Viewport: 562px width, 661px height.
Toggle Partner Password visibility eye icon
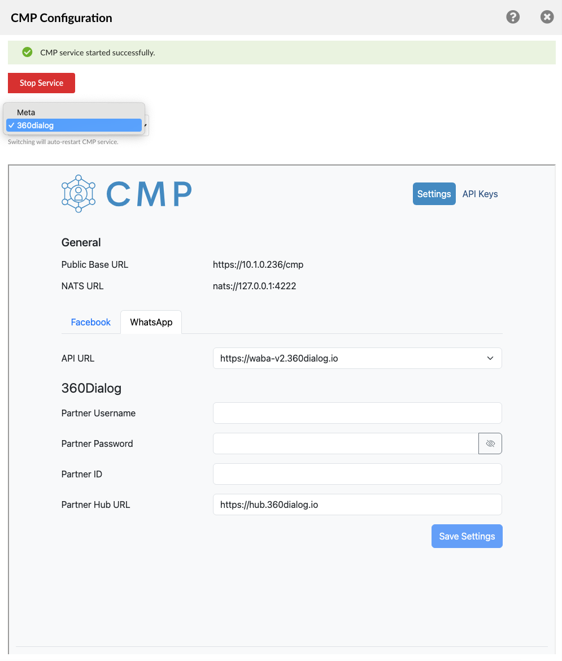[490, 443]
